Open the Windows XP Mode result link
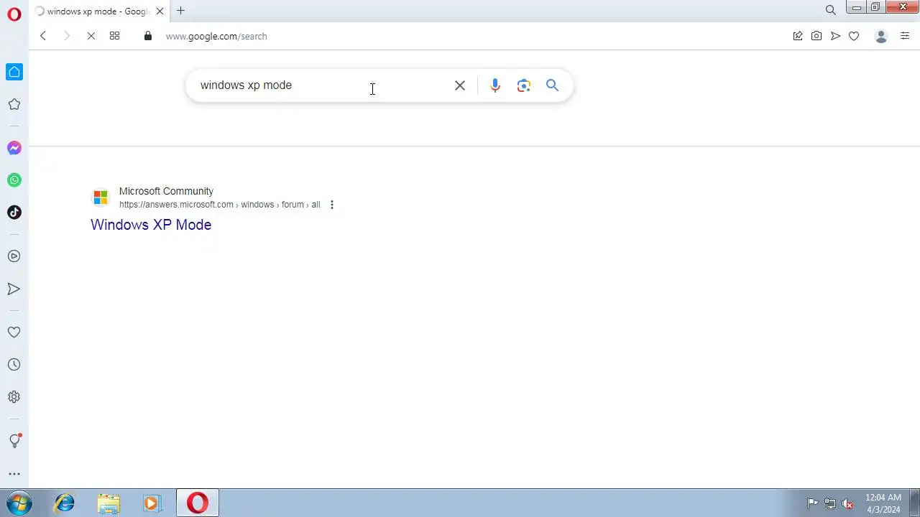 click(x=151, y=225)
